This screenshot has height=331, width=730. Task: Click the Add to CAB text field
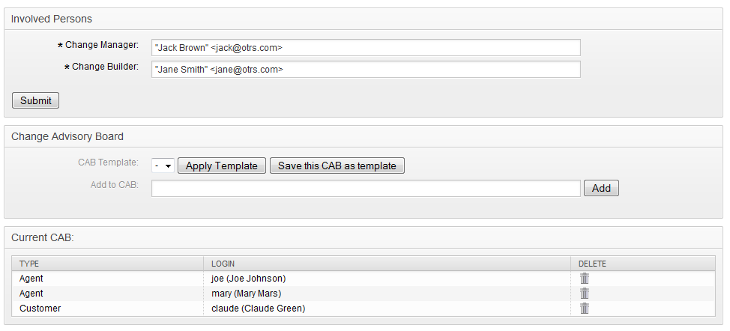(366, 188)
